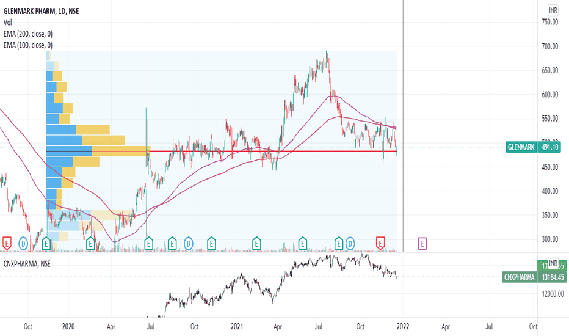
Task: Click the 350.00 price axis label
Action: [x=549, y=215]
